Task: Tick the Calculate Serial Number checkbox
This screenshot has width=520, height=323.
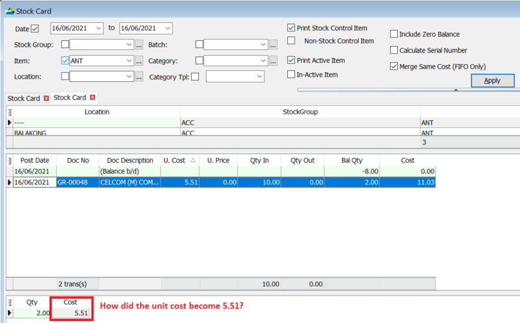Action: (394, 50)
